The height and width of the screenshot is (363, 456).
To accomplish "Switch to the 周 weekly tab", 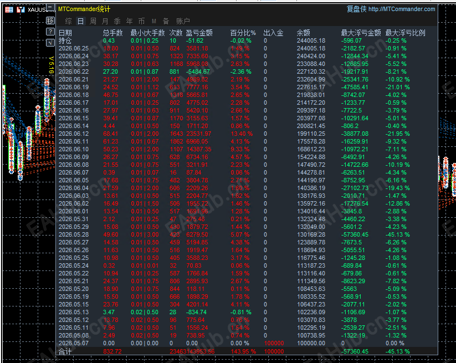I will coord(93,21).
